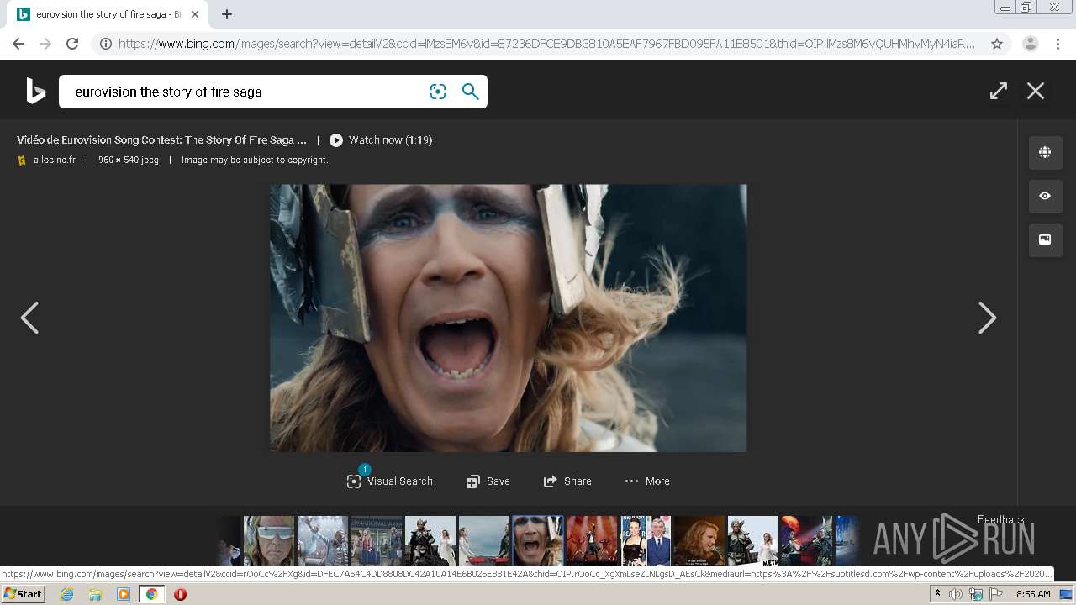Screen dimensions: 1076x605
Task: Share this image
Action: [567, 481]
